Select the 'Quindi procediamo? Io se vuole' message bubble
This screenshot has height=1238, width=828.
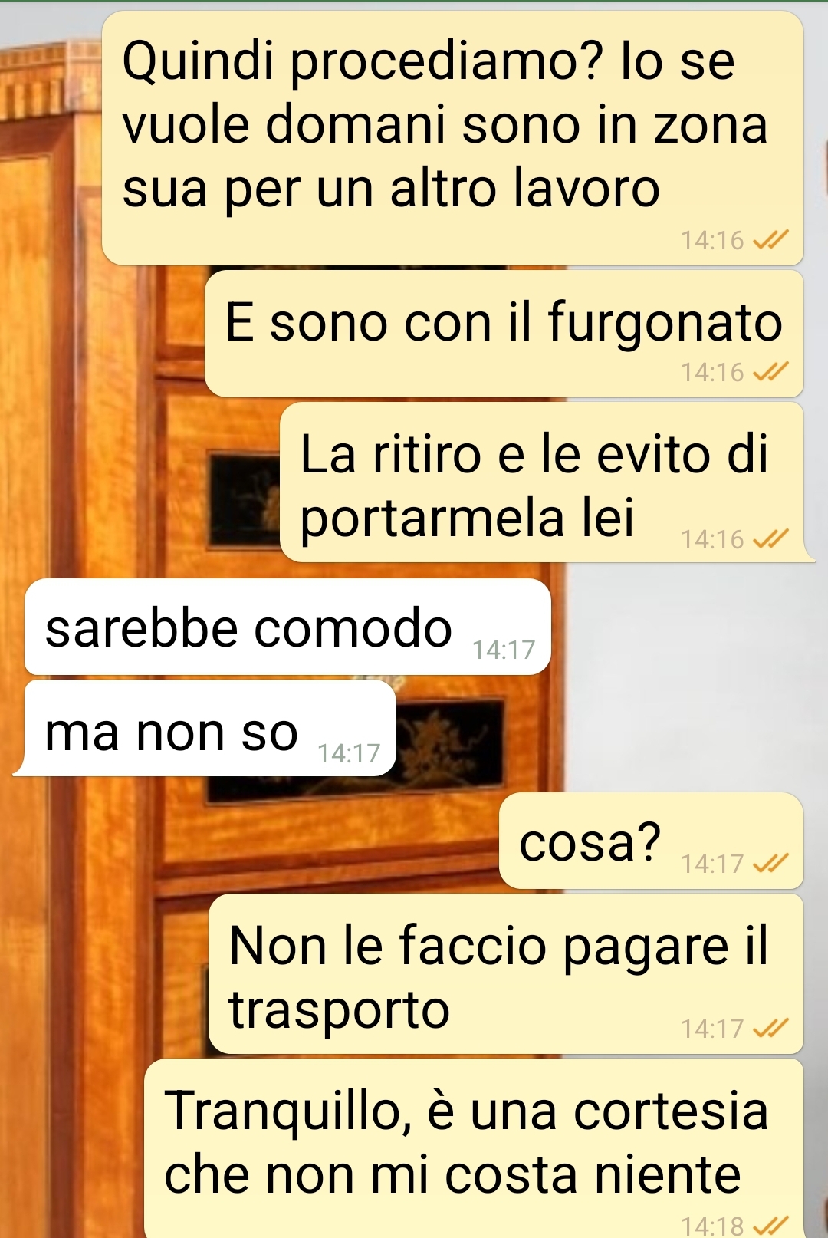tap(452, 139)
